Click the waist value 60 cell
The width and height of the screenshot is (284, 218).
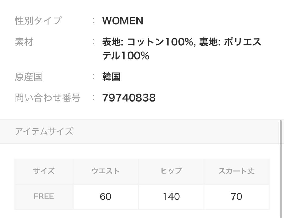[x=105, y=196]
